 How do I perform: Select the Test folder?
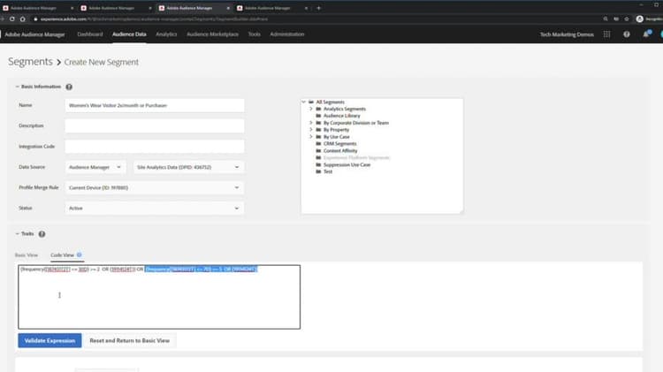327,171
